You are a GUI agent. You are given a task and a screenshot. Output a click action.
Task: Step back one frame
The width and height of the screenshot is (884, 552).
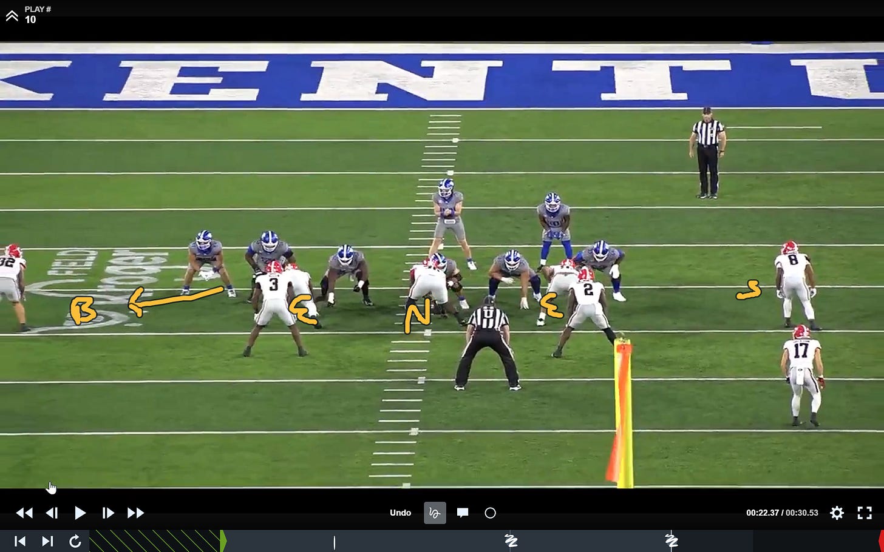point(52,513)
